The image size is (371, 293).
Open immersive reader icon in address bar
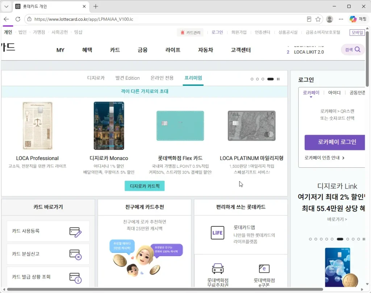coord(309,19)
